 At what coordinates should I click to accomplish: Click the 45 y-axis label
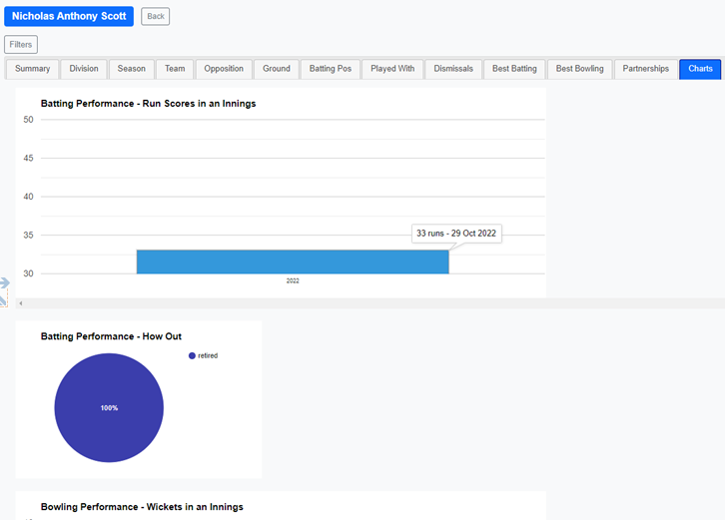point(28,158)
